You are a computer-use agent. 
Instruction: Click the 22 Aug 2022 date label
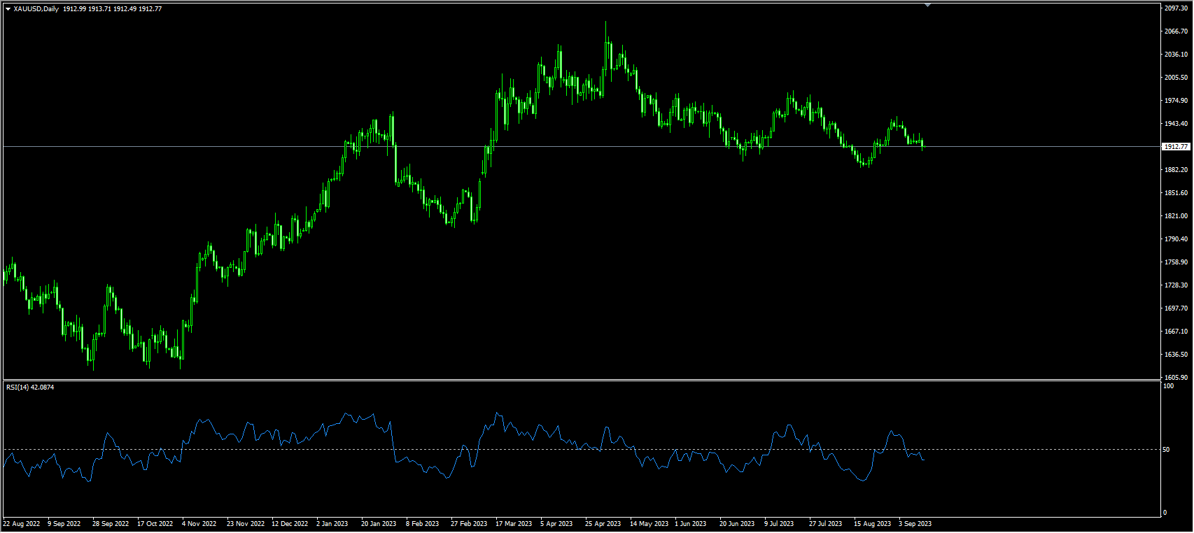(22, 524)
